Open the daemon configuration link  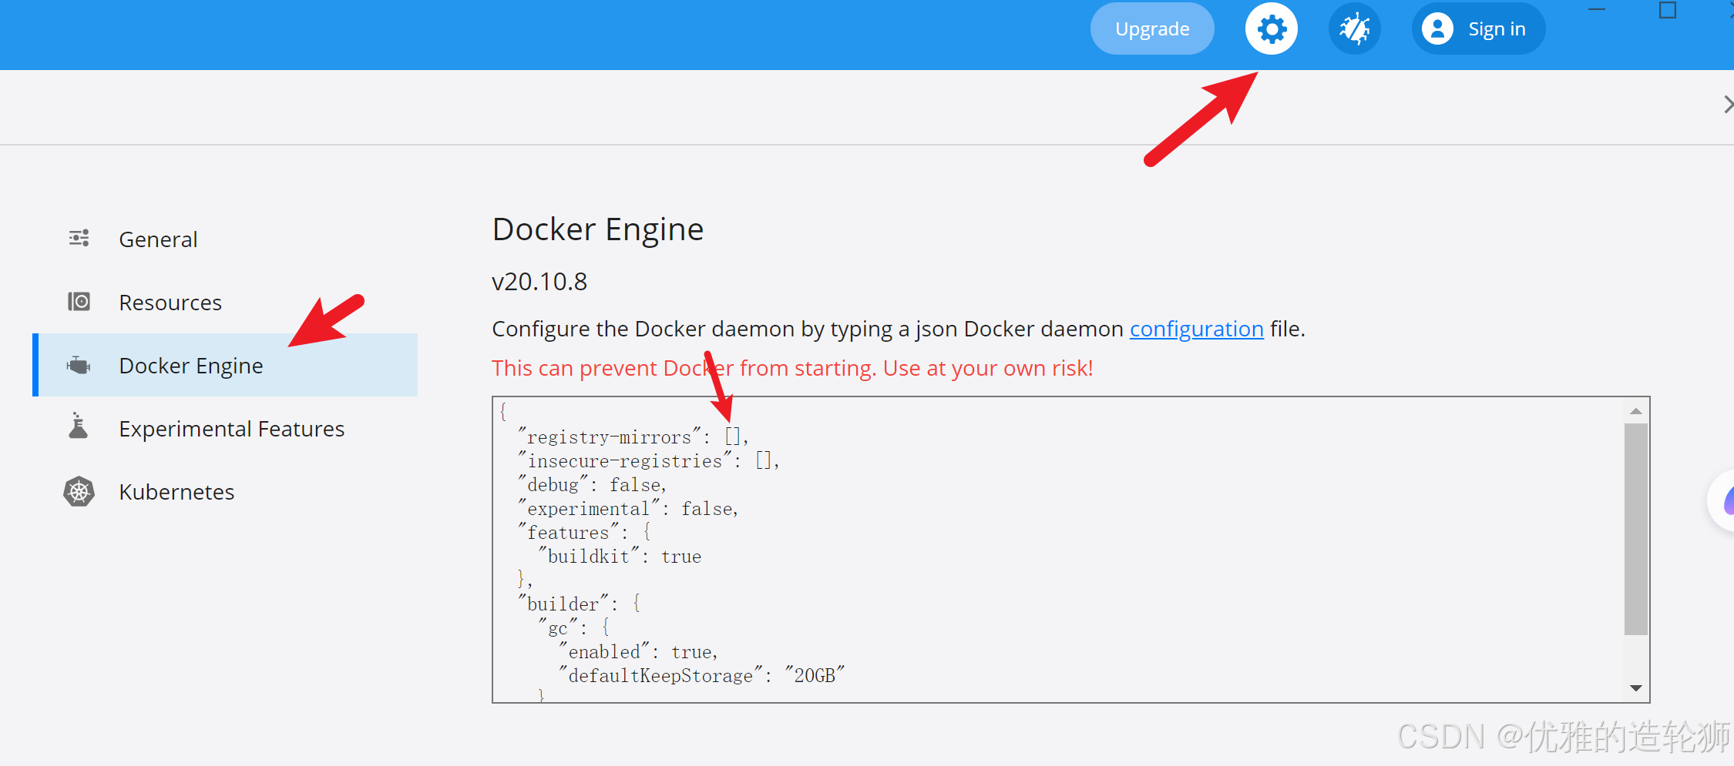pyautogui.click(x=1196, y=329)
